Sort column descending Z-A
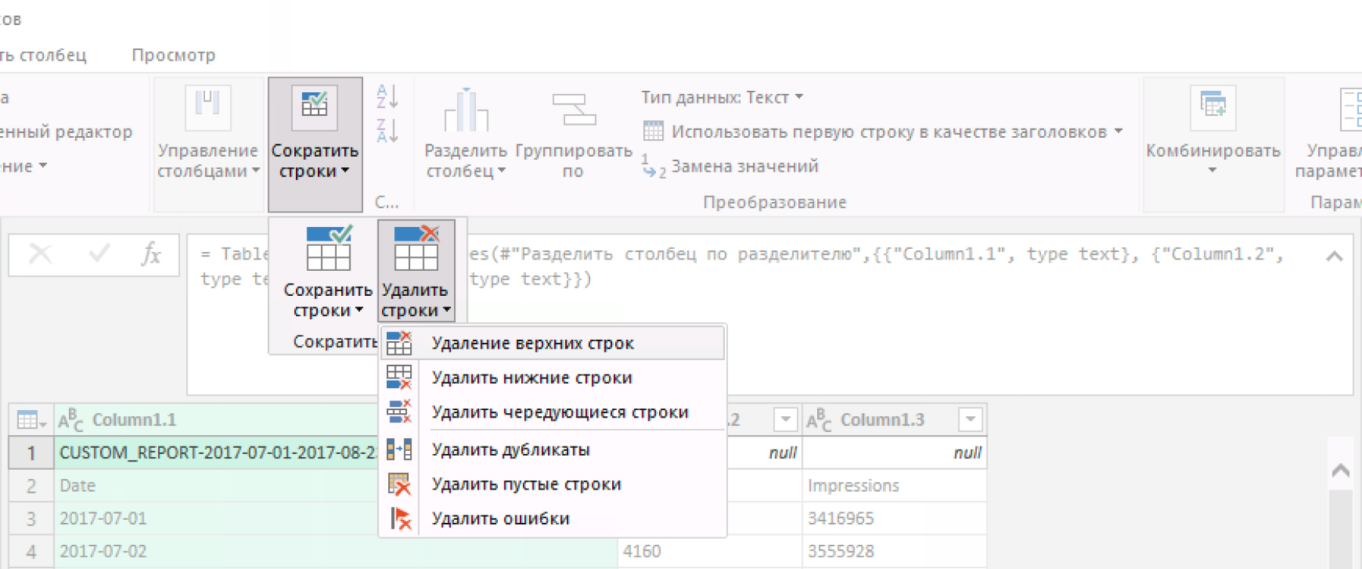 pos(387,131)
